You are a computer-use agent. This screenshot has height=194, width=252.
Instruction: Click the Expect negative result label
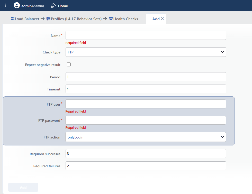coord(43,65)
